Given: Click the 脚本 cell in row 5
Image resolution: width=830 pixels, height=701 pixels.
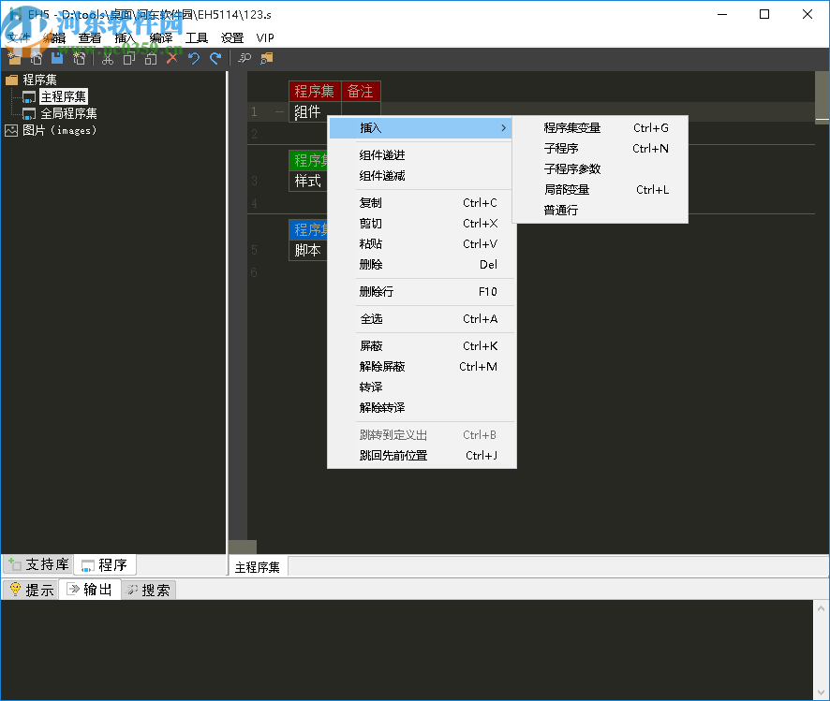Looking at the screenshot, I should [308, 250].
